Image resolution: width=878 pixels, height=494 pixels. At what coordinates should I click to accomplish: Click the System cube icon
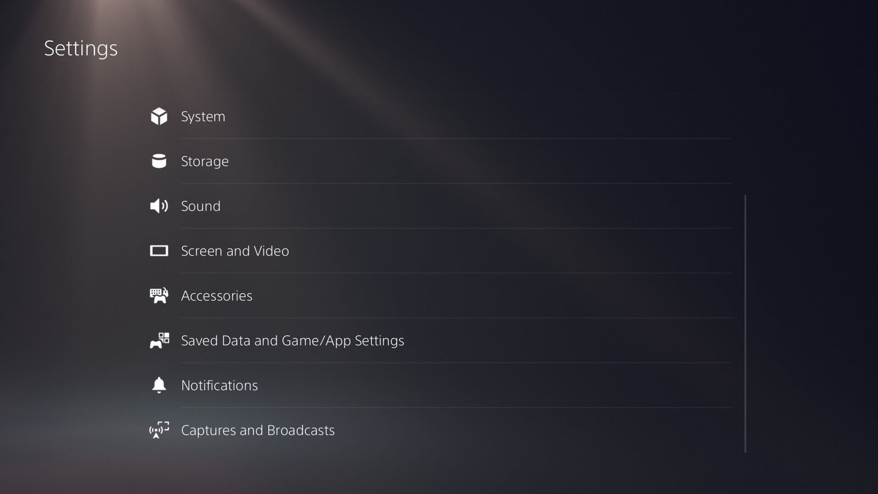(x=159, y=116)
